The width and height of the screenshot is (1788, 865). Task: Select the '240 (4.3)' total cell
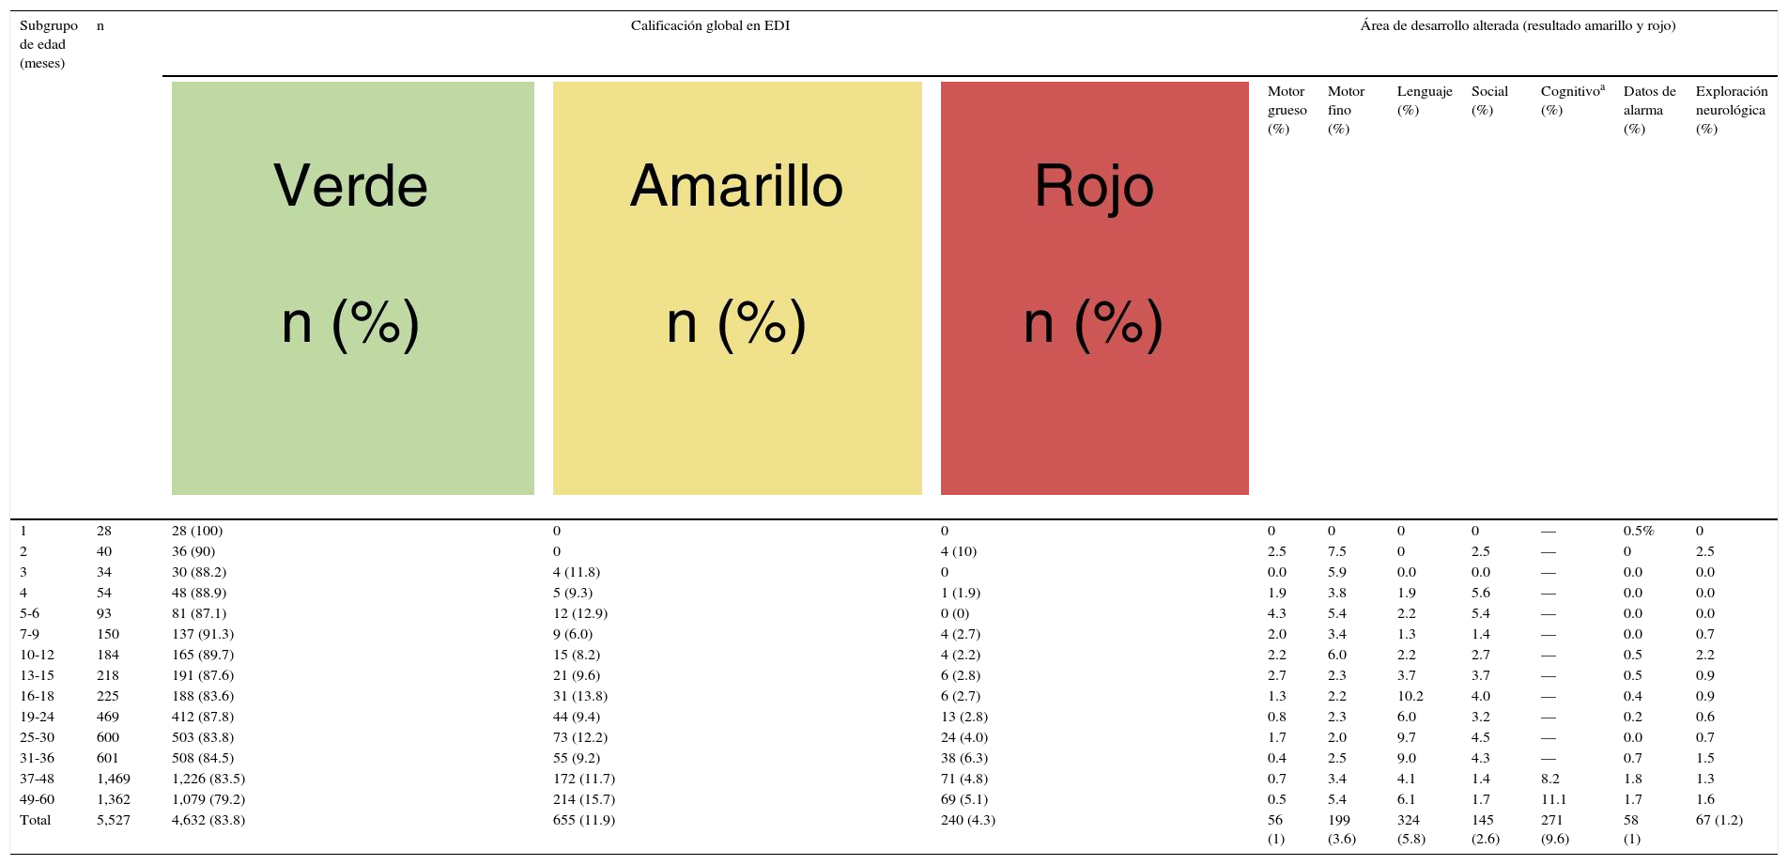tap(968, 820)
